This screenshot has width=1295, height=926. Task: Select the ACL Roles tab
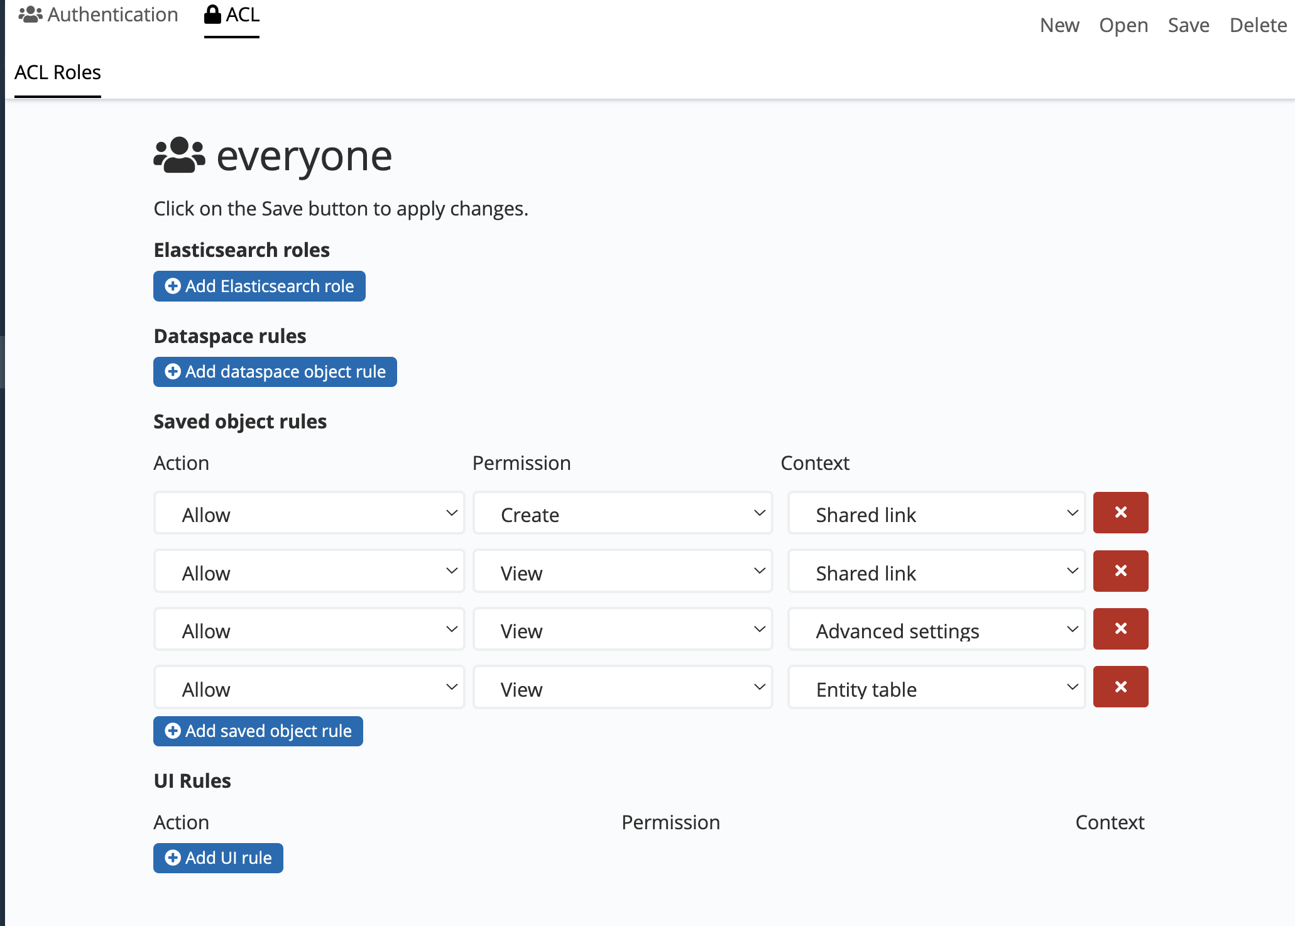coord(58,73)
